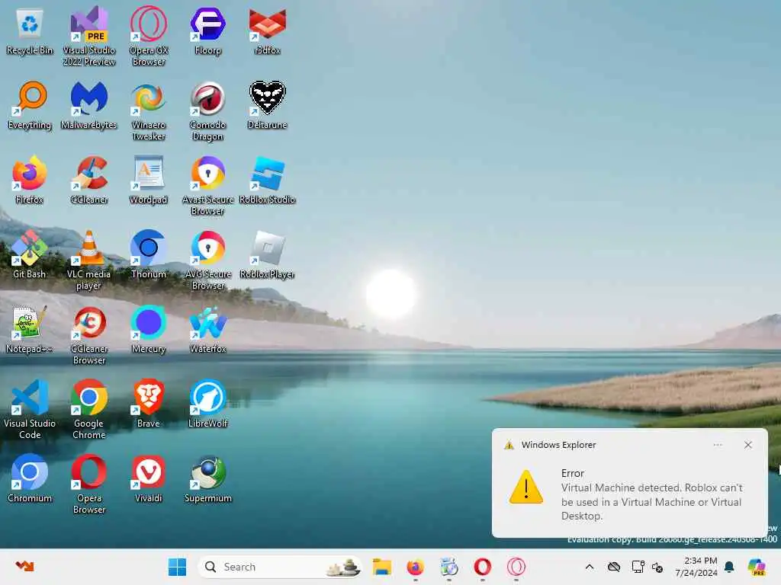This screenshot has height=585, width=781.
Task: Click the muted volume tray icon
Action: coord(657,567)
